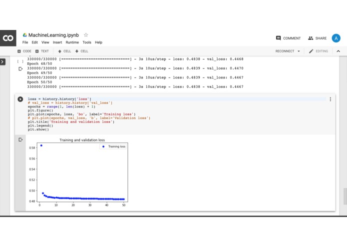This screenshot has height=247, width=347.
Task: Open the Runtime menu
Action: [72, 42]
